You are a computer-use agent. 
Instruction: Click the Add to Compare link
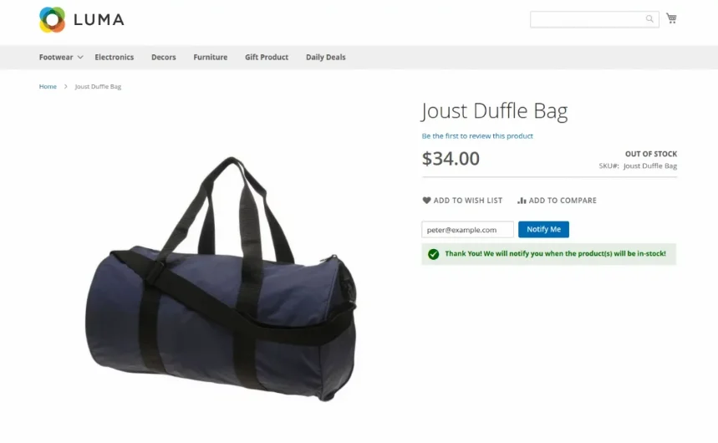(557, 201)
